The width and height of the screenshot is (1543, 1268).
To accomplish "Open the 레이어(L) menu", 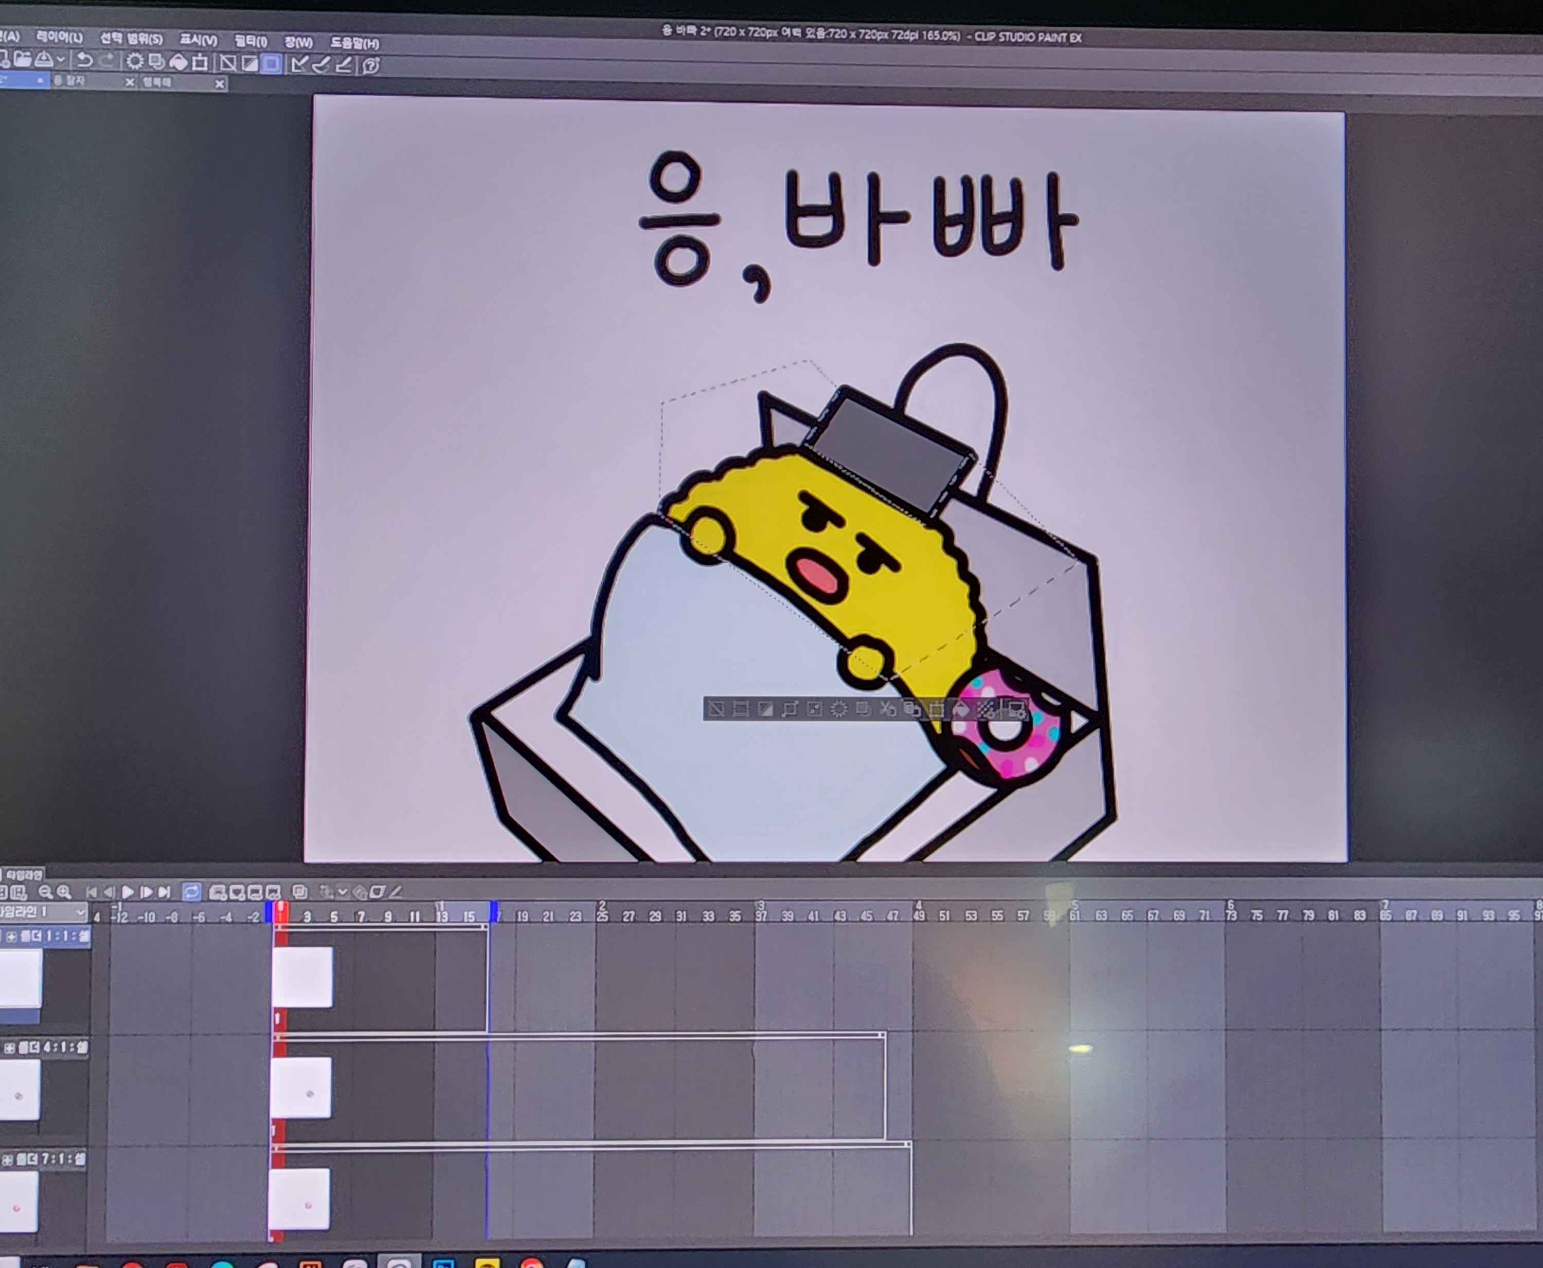I will click(x=60, y=38).
